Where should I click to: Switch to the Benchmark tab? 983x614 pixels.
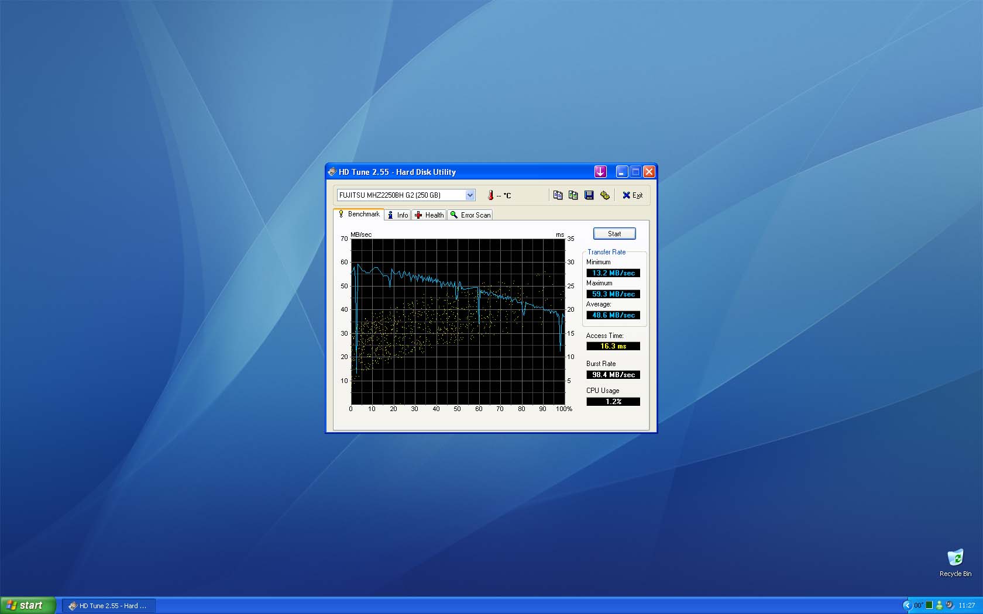tap(358, 214)
